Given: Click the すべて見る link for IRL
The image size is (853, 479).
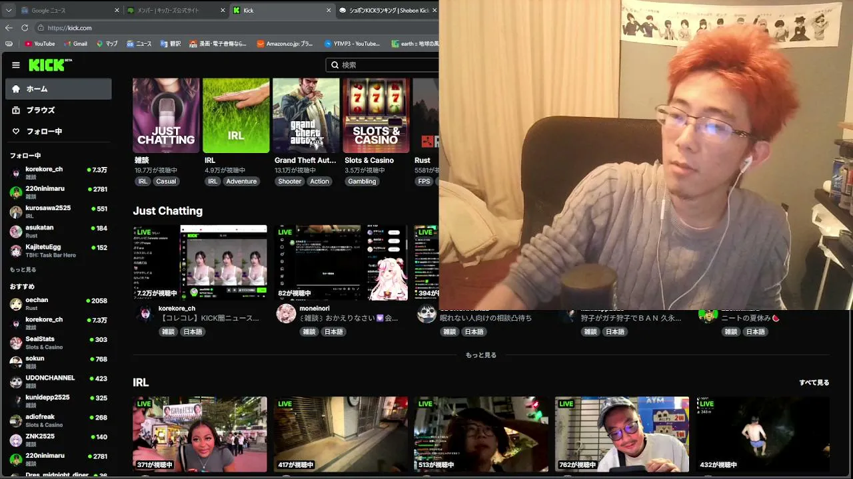Looking at the screenshot, I should click(814, 383).
